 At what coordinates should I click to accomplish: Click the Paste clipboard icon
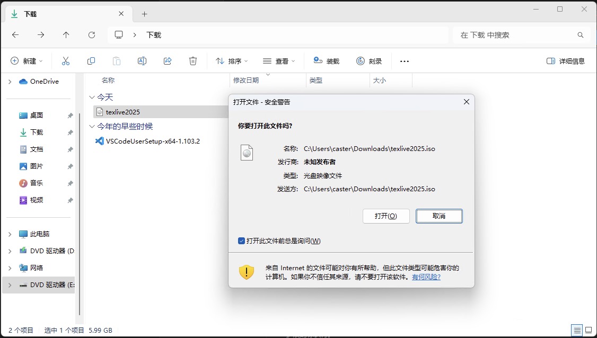click(x=117, y=61)
